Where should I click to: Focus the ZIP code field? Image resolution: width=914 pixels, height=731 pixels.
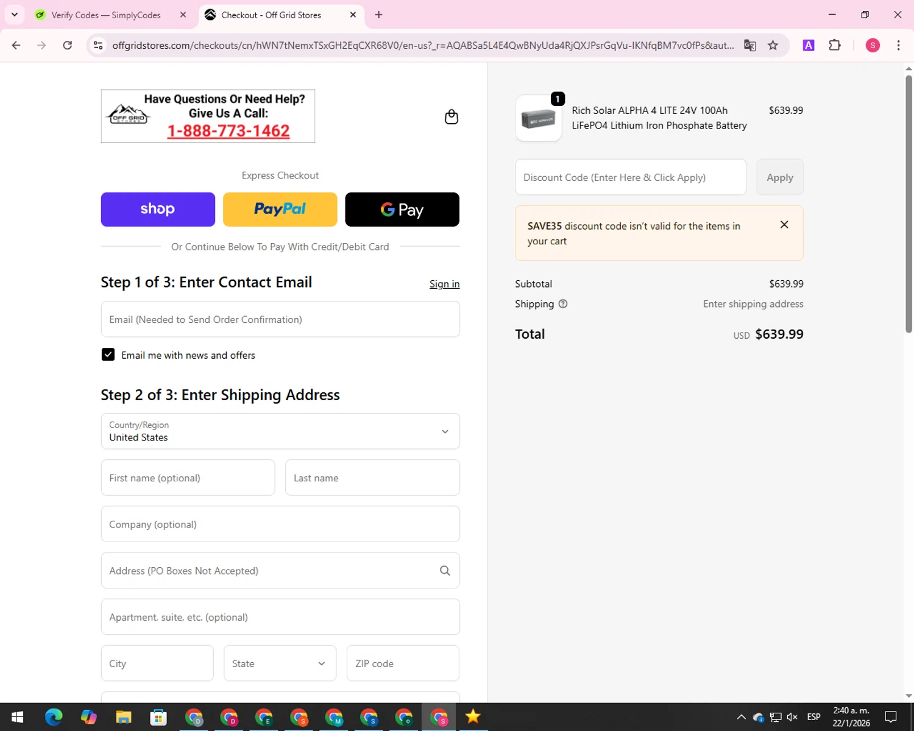(x=403, y=663)
